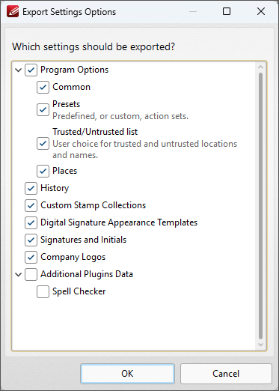Uncheck the Places checkbox
Image resolution: width=279 pixels, height=391 pixels.
(43, 171)
